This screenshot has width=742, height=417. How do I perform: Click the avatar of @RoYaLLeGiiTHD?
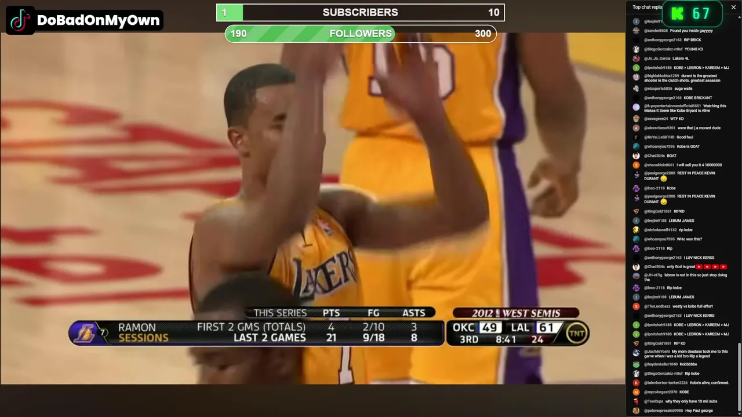pos(636,137)
